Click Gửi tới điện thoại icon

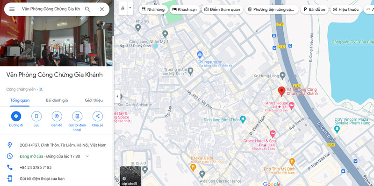pos(77,116)
